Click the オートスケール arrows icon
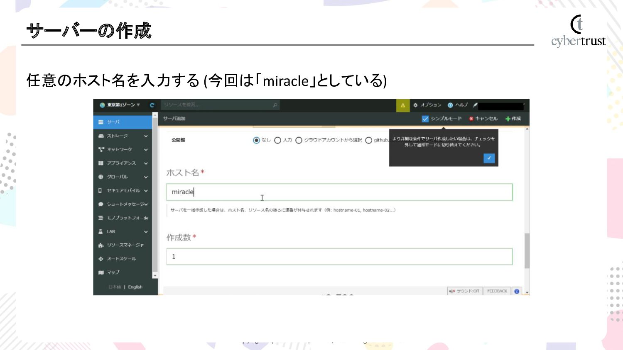This screenshot has width=623, height=350. click(x=101, y=259)
